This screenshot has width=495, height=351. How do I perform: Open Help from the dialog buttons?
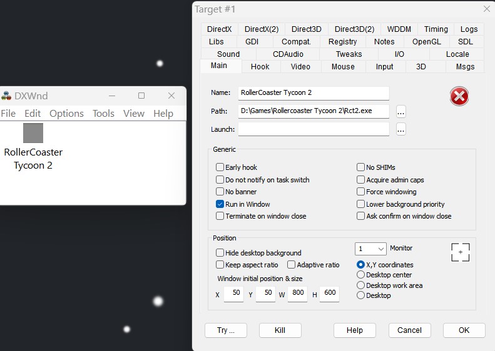tap(355, 330)
